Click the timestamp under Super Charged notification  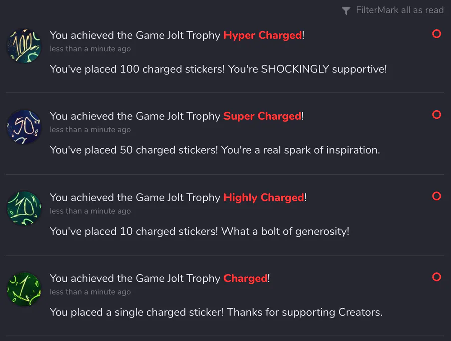[x=90, y=130]
